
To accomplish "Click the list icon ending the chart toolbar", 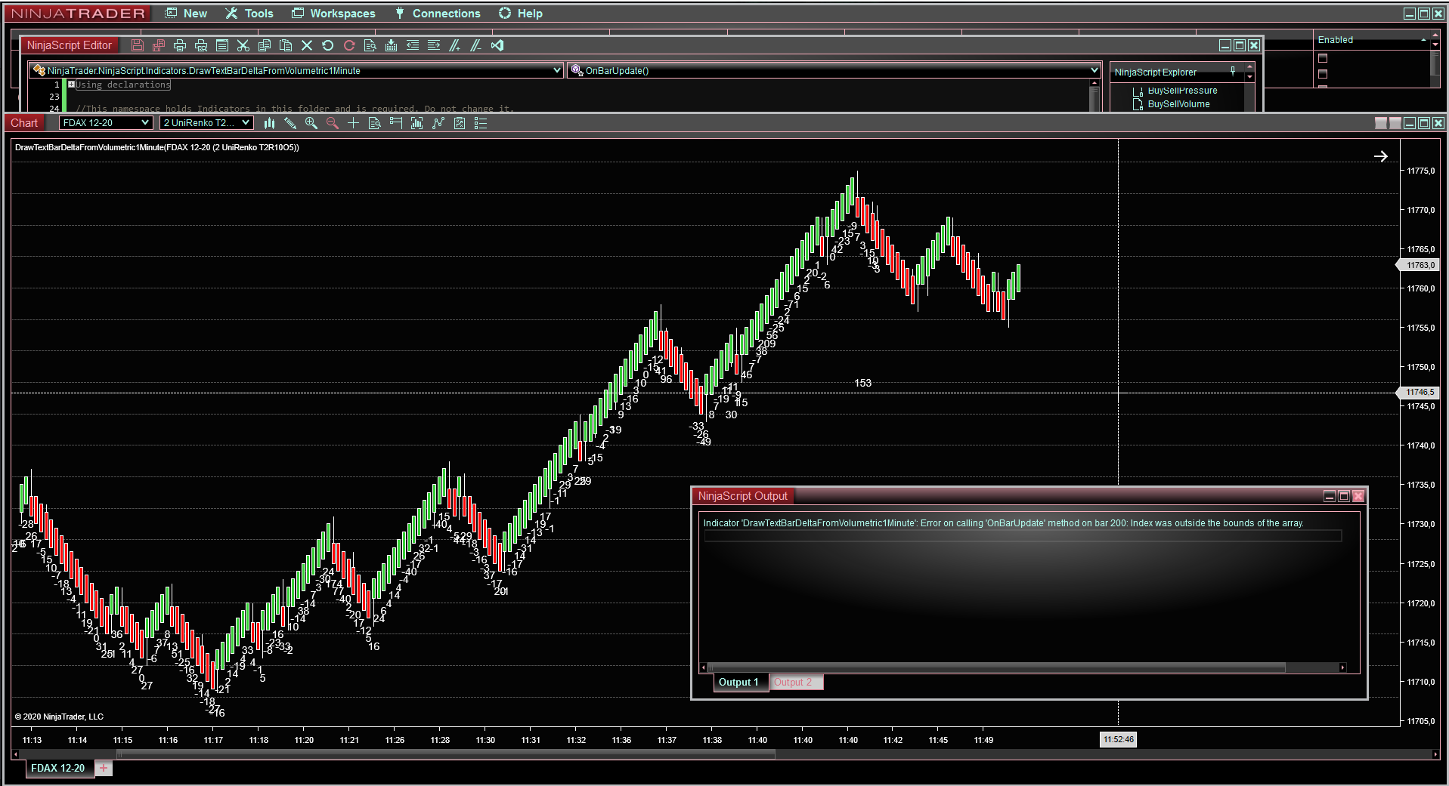I will tap(481, 123).
